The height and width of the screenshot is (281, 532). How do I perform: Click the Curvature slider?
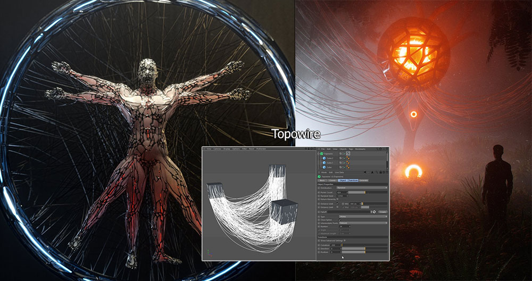(365, 245)
